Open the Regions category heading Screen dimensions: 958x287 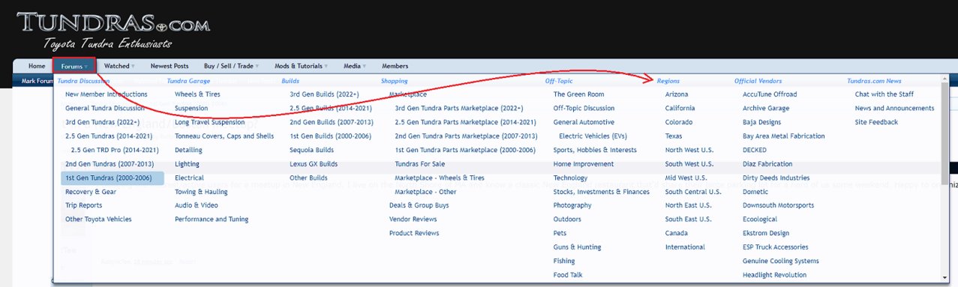tap(668, 81)
